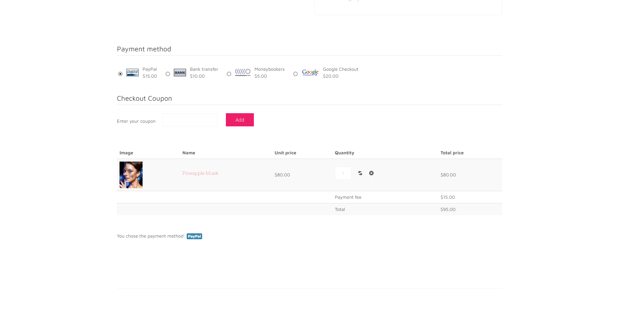This screenshot has width=619, height=309.
Task: Click the PayPal label text
Action: click(149, 69)
